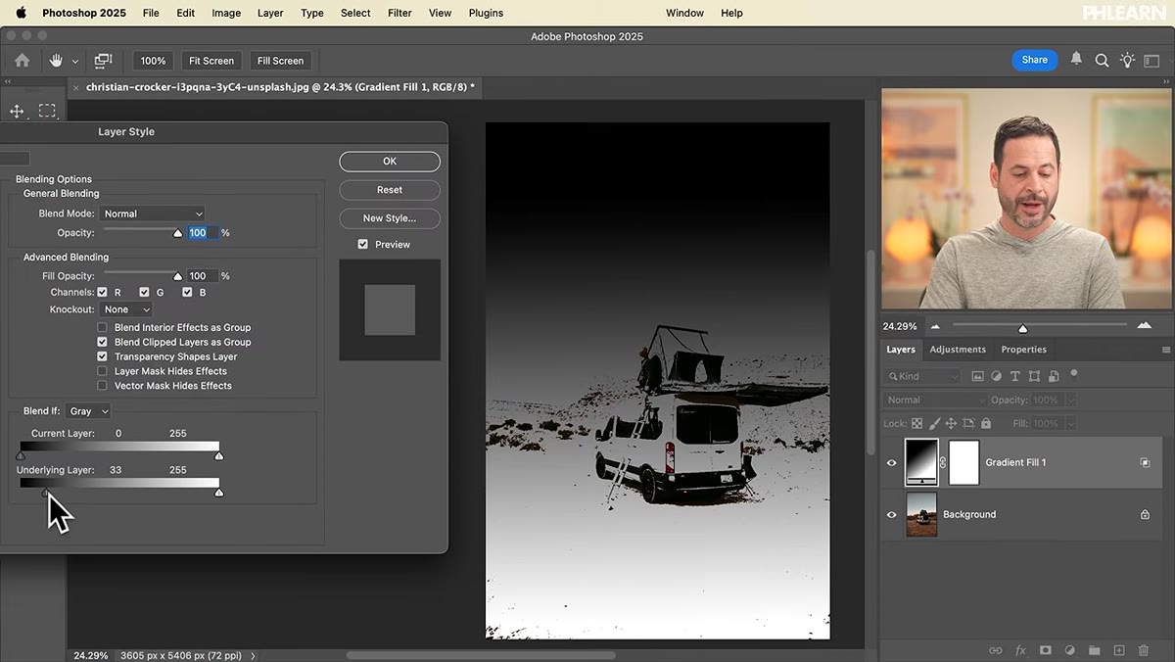Switch to the Properties tab
This screenshot has width=1175, height=662.
click(x=1023, y=350)
